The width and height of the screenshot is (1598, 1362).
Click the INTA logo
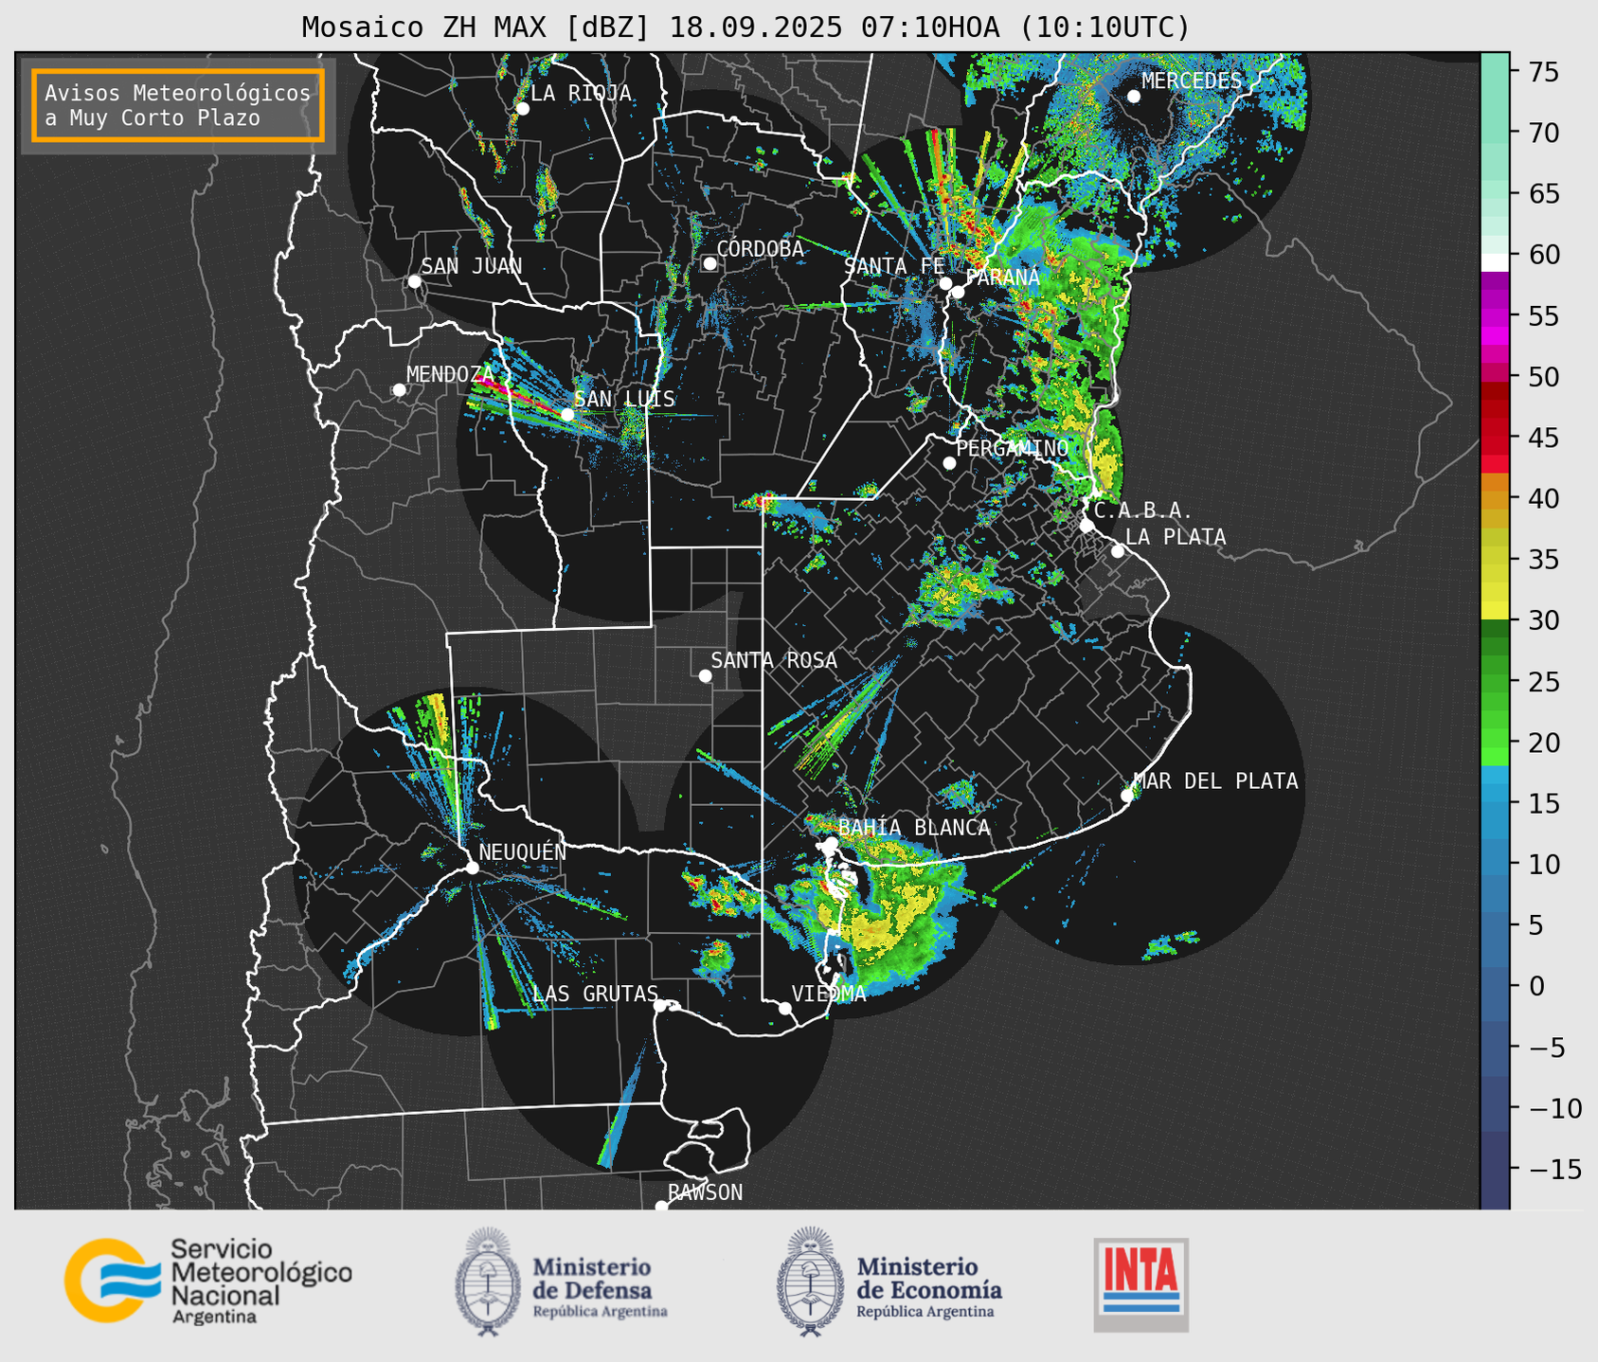click(x=1140, y=1284)
